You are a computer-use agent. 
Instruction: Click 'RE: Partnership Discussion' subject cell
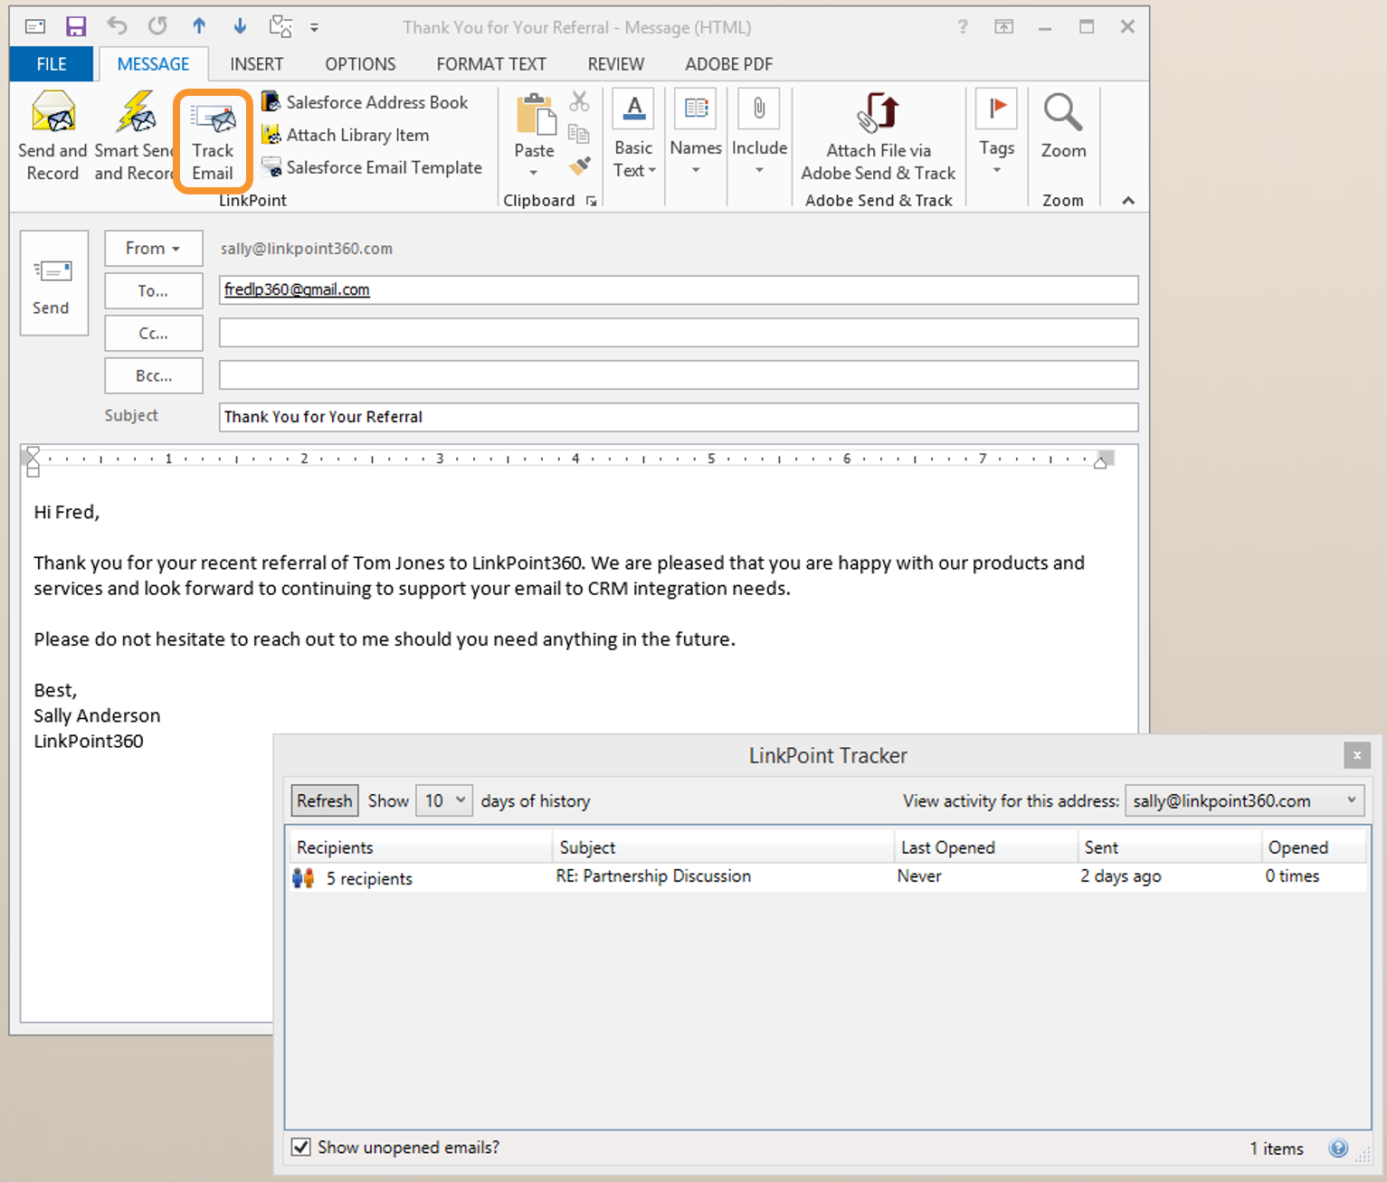653,876
